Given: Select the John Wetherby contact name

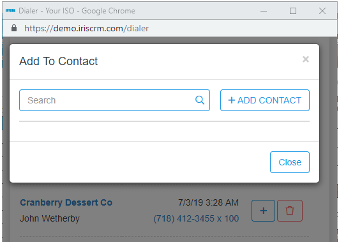Looking at the screenshot, I should [50, 218].
